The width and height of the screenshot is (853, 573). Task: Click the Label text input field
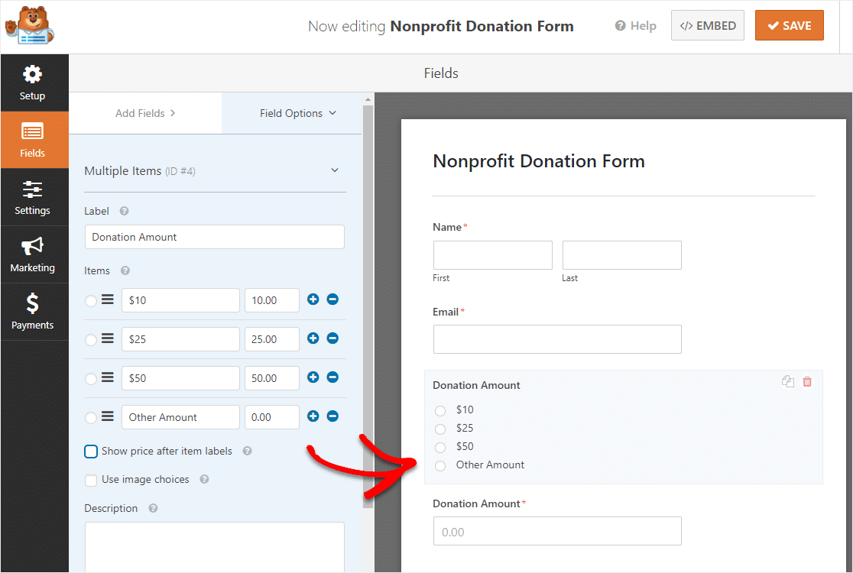tap(214, 237)
